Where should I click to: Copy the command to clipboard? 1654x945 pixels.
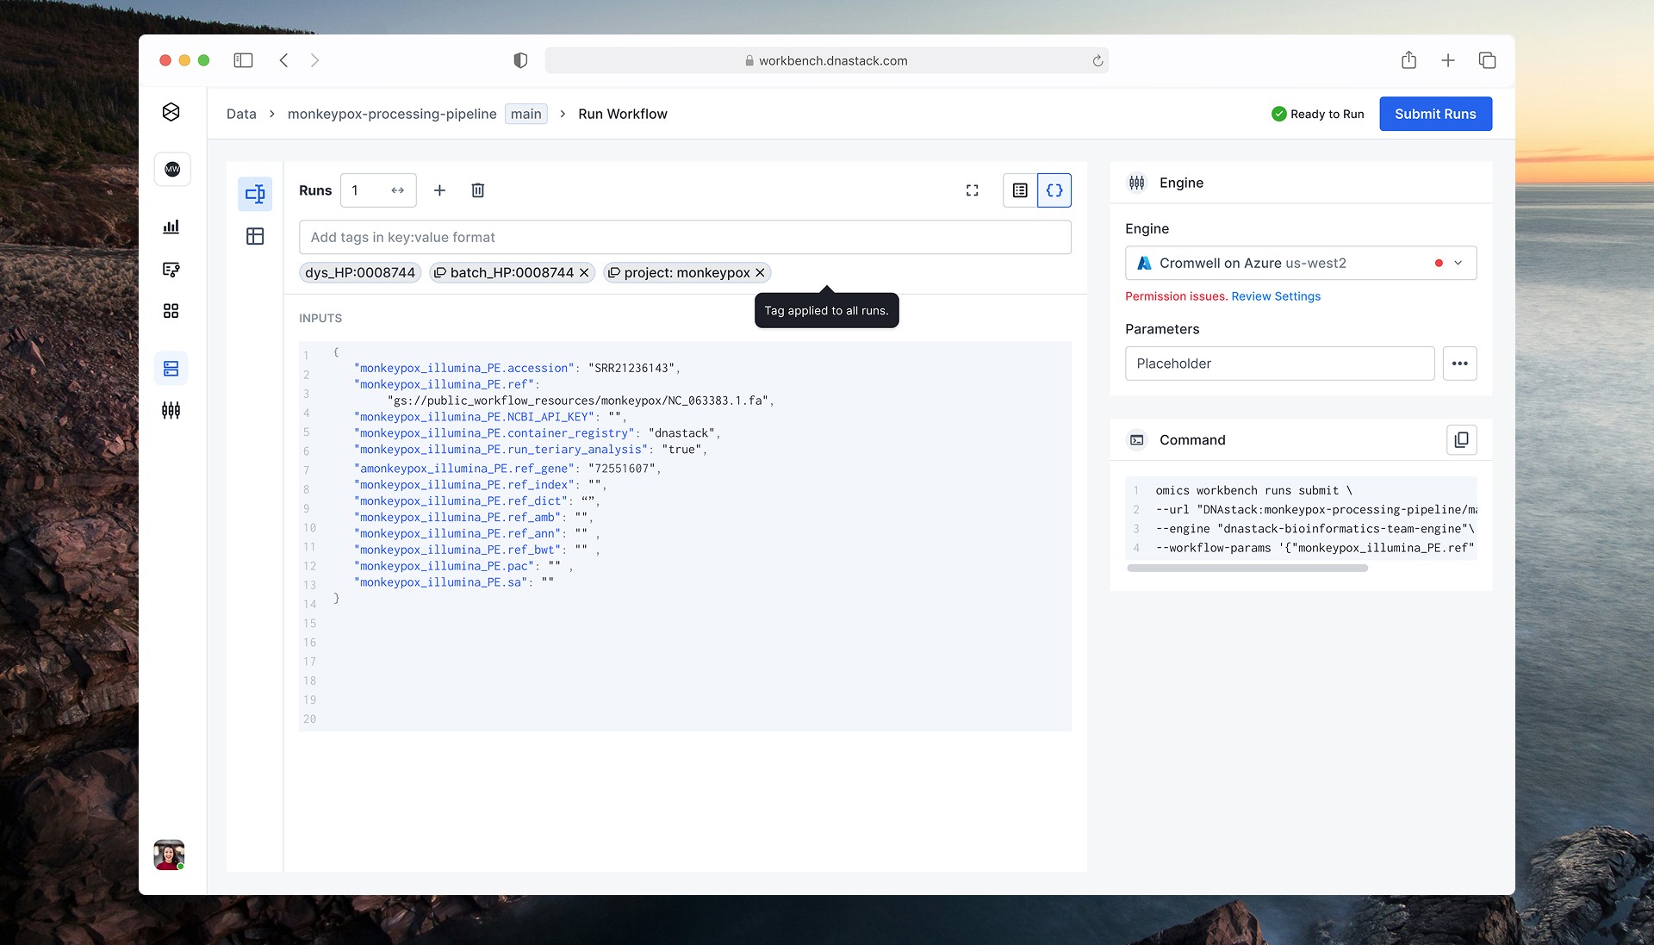tap(1462, 440)
